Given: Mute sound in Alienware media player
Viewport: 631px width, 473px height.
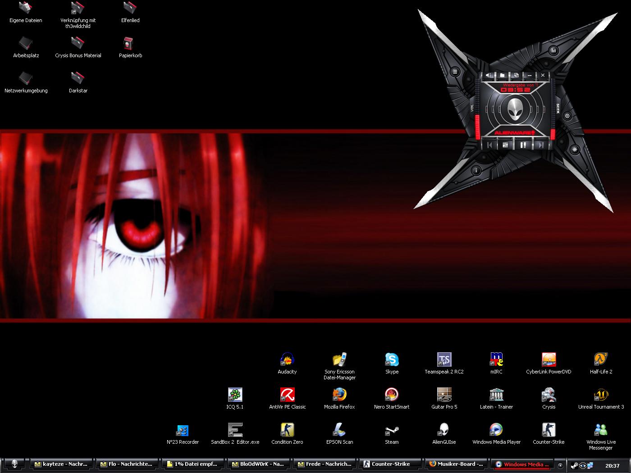Looking at the screenshot, I should tap(489, 75).
